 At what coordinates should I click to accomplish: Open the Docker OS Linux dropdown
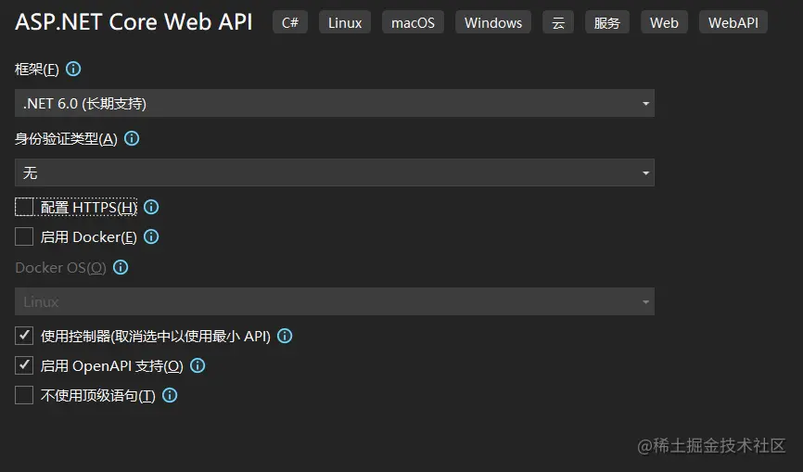click(334, 301)
